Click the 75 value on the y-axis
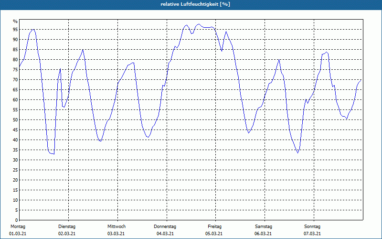This screenshot has width=382, height=239. (x=15, y=69)
